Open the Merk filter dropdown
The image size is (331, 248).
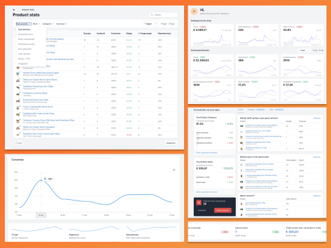pyautogui.click(x=37, y=24)
